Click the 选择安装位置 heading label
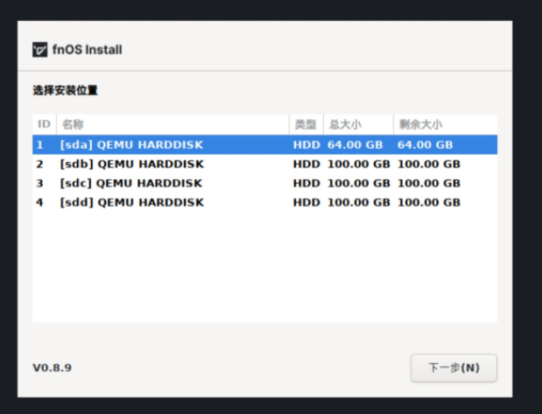 click(66, 90)
